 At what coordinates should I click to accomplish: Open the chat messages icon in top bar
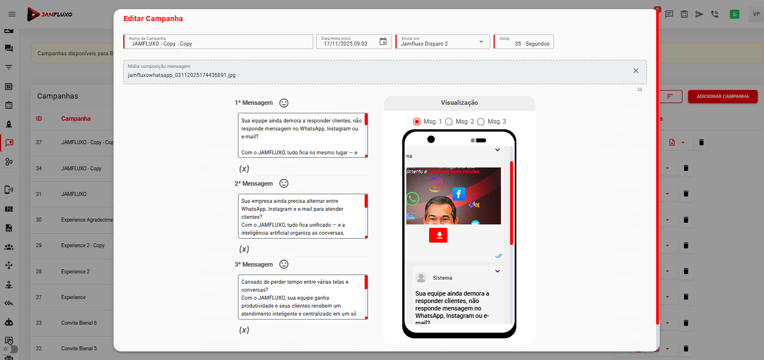[x=669, y=14]
